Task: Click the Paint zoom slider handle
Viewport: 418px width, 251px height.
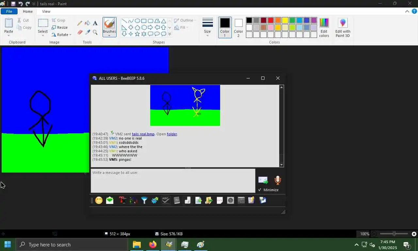Action: (394, 234)
